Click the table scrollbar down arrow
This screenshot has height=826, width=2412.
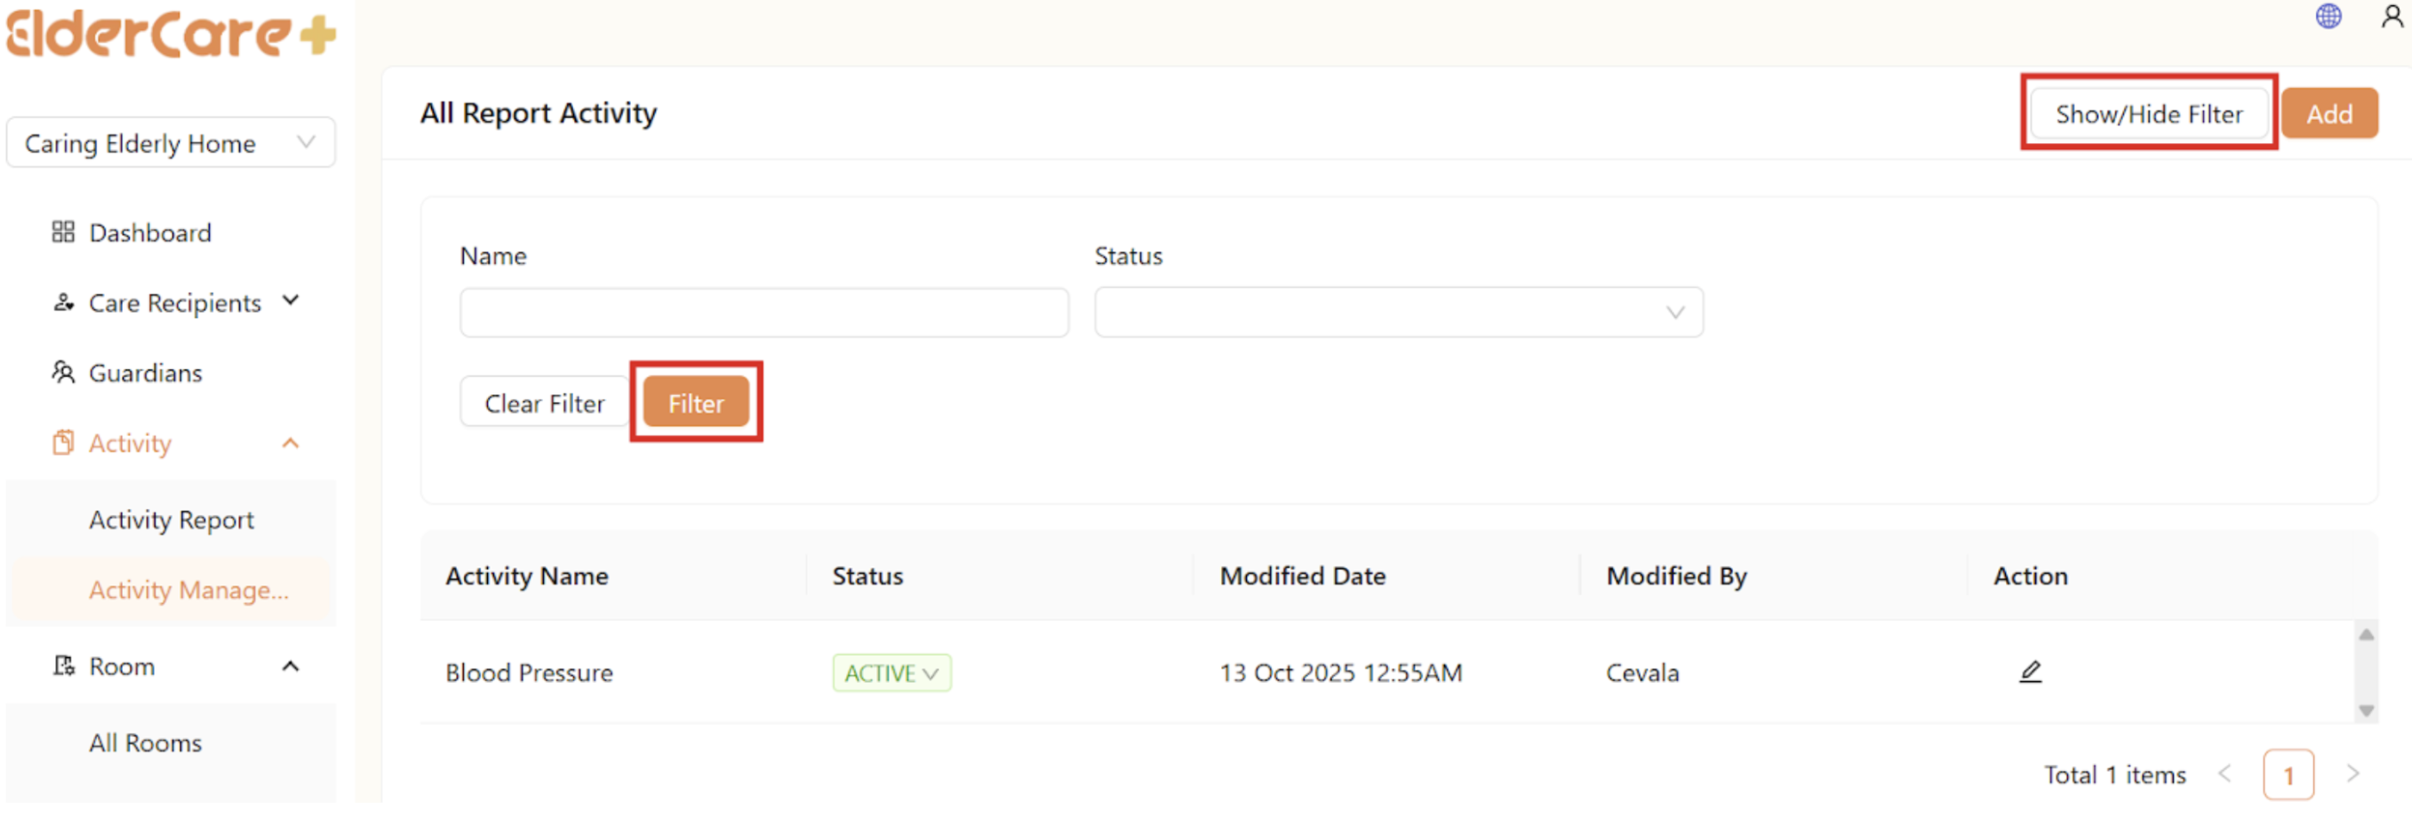tap(2365, 711)
